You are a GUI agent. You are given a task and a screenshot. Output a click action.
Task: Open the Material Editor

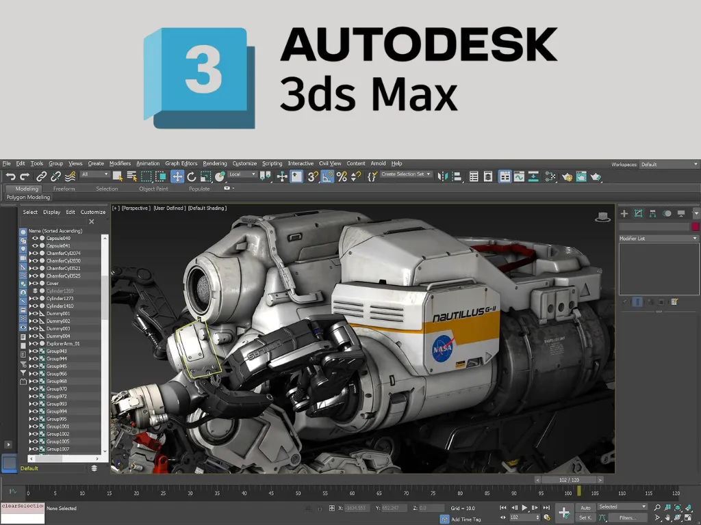(569, 176)
